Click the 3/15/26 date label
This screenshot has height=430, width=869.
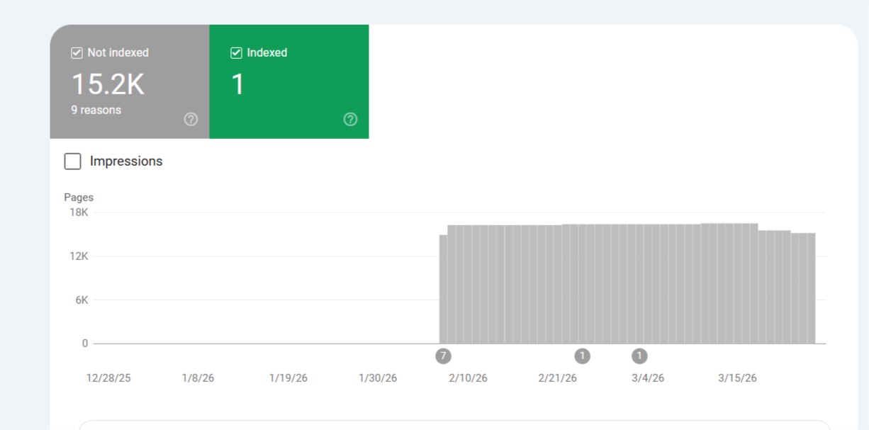[x=737, y=378]
